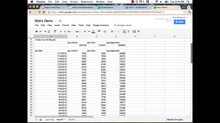Open the Wi-Fi status menu icon
The width and height of the screenshot is (220, 123).
pyautogui.click(x=157, y=2)
